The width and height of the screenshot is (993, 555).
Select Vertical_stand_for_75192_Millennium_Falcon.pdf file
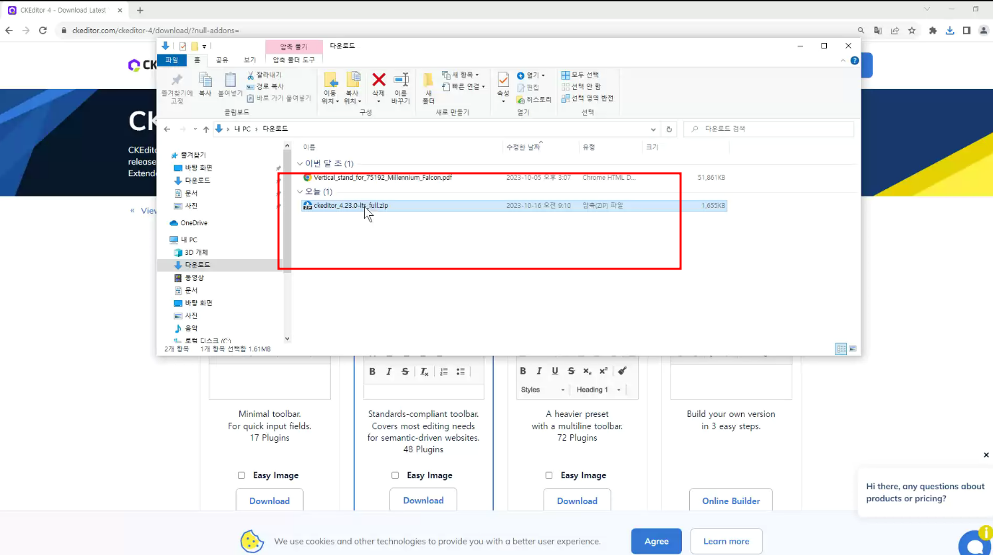514,177
